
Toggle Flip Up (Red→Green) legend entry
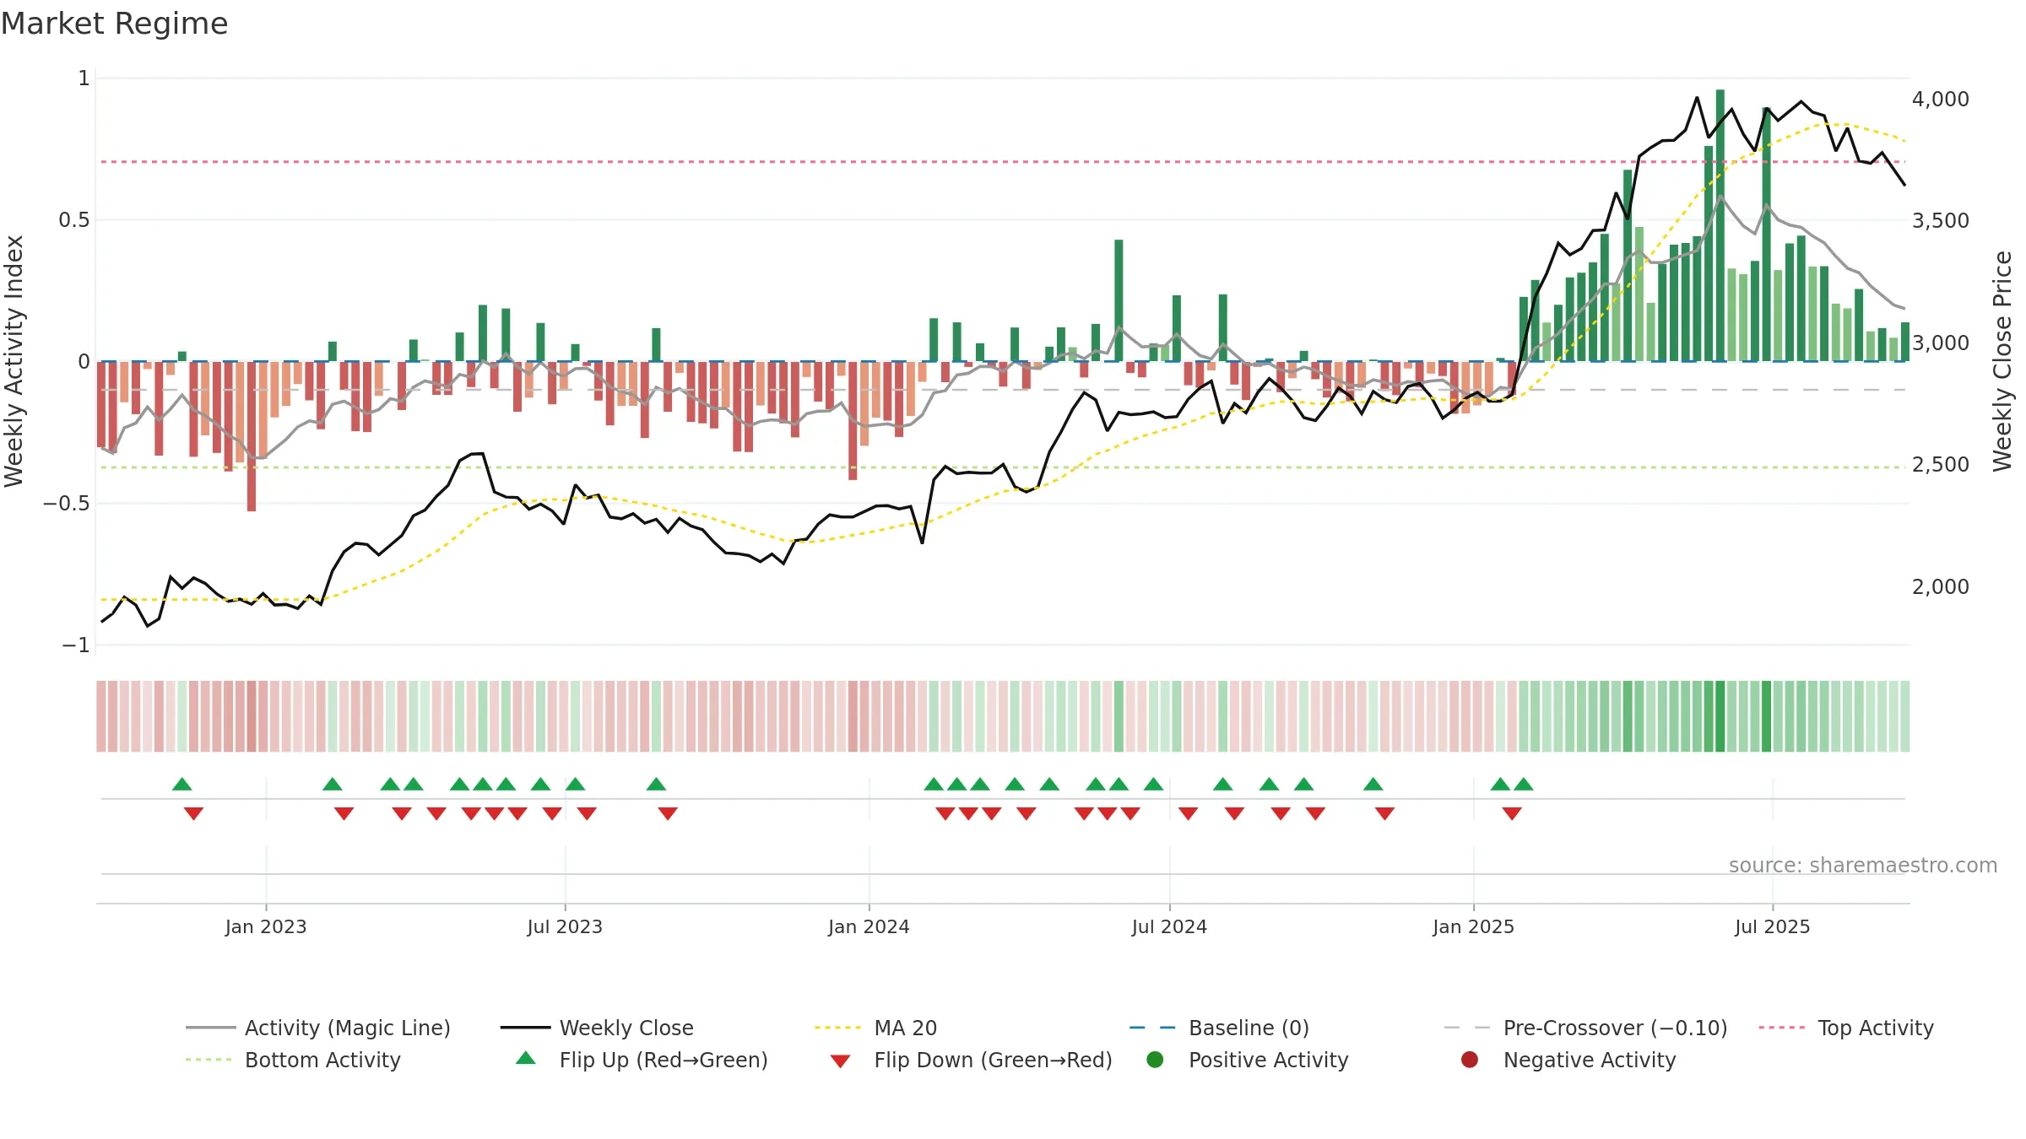pyautogui.click(x=642, y=1060)
